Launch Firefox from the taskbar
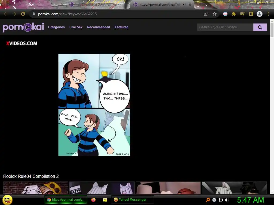The height and width of the screenshot is (205, 274). click(x=93, y=200)
